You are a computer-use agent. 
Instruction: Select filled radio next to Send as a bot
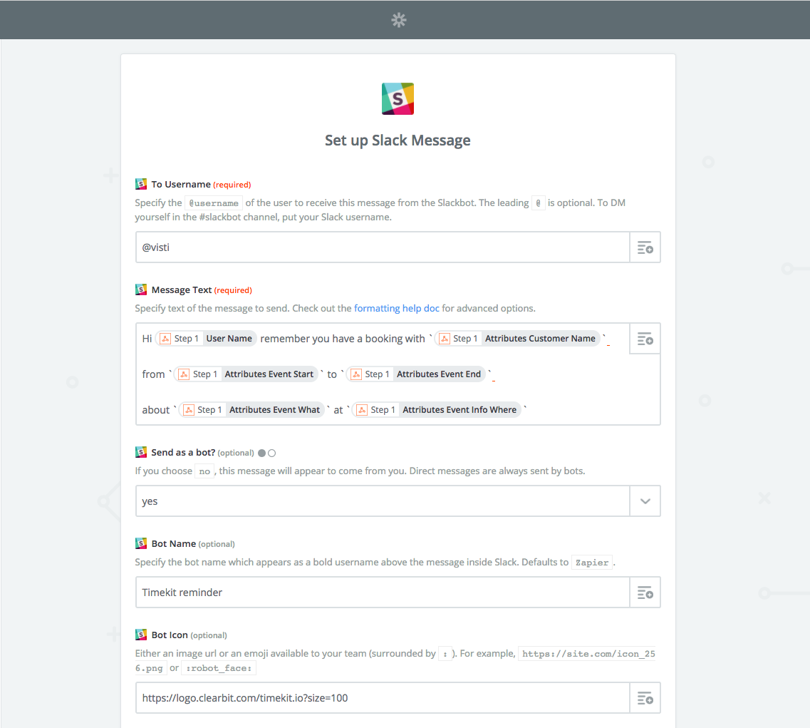tap(262, 453)
